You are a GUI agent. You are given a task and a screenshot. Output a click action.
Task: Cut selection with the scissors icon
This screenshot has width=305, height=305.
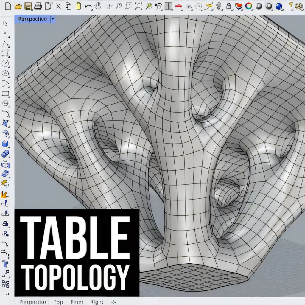coord(58,6)
